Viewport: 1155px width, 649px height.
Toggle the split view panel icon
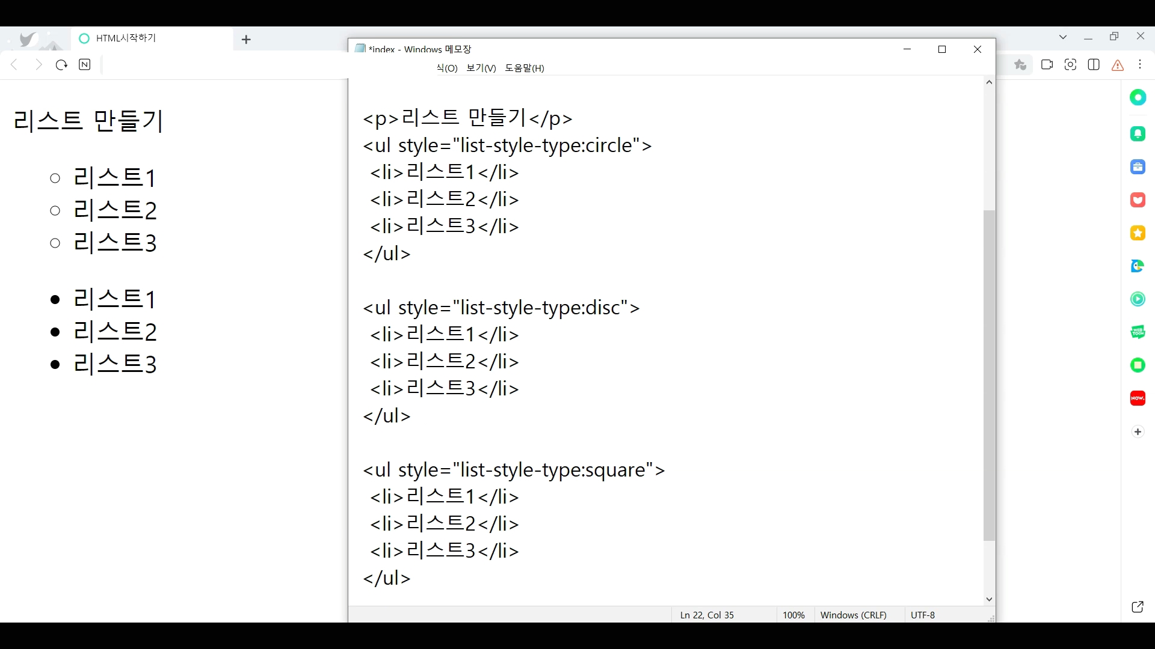coord(1094,65)
